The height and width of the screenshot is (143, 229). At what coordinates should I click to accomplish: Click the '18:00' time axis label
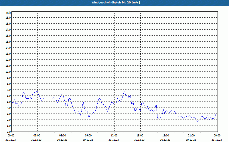(x=166, y=136)
